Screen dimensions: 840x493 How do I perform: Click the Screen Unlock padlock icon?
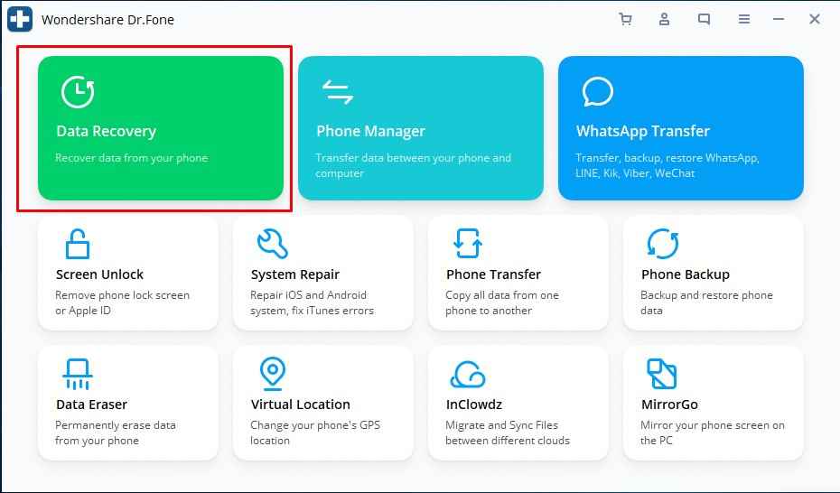(x=77, y=244)
